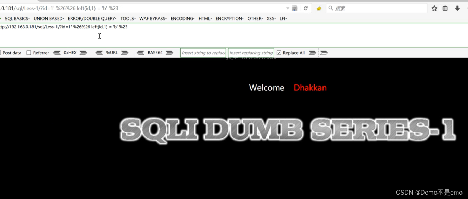Click the Insert string to replace field
The height and width of the screenshot is (199, 468).
(x=203, y=53)
